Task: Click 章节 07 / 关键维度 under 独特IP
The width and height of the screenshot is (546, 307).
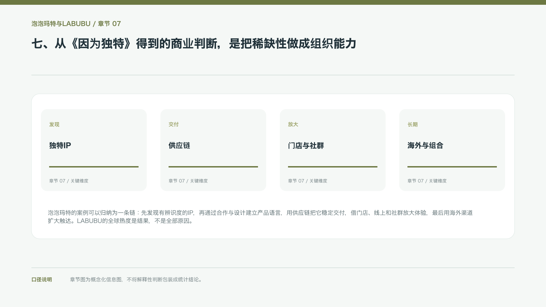Action: 69,181
